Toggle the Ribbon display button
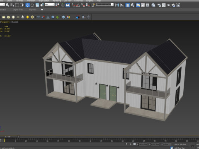 click(138, 5)
